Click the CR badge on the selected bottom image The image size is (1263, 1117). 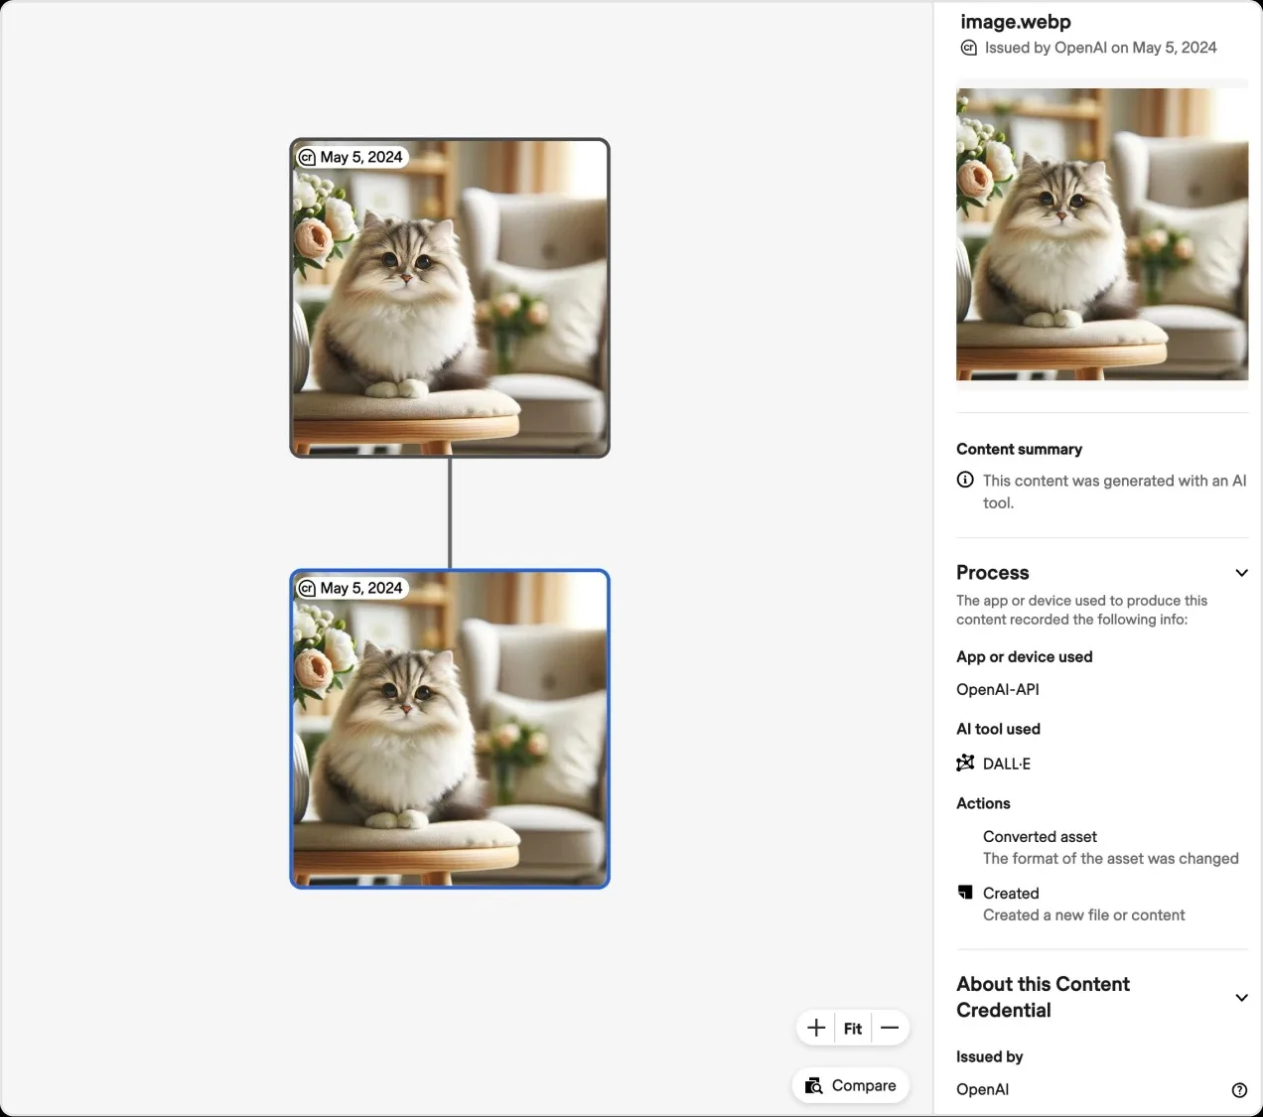click(x=308, y=588)
